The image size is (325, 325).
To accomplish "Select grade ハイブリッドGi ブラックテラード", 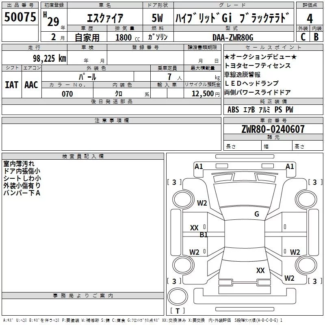I will (232, 18).
